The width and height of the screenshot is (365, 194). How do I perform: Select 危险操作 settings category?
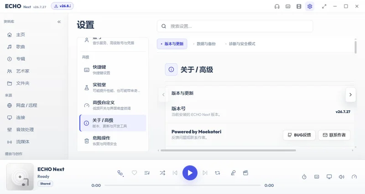pos(113,141)
